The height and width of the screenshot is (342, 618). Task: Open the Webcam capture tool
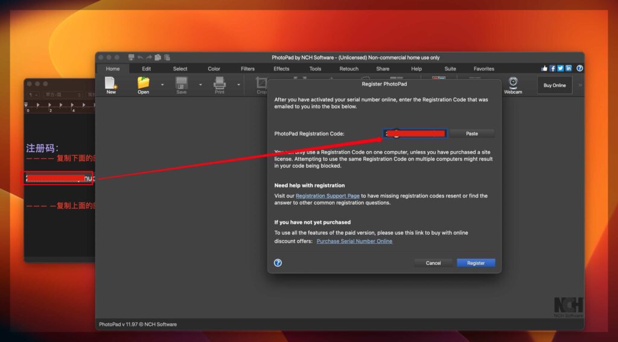point(513,85)
